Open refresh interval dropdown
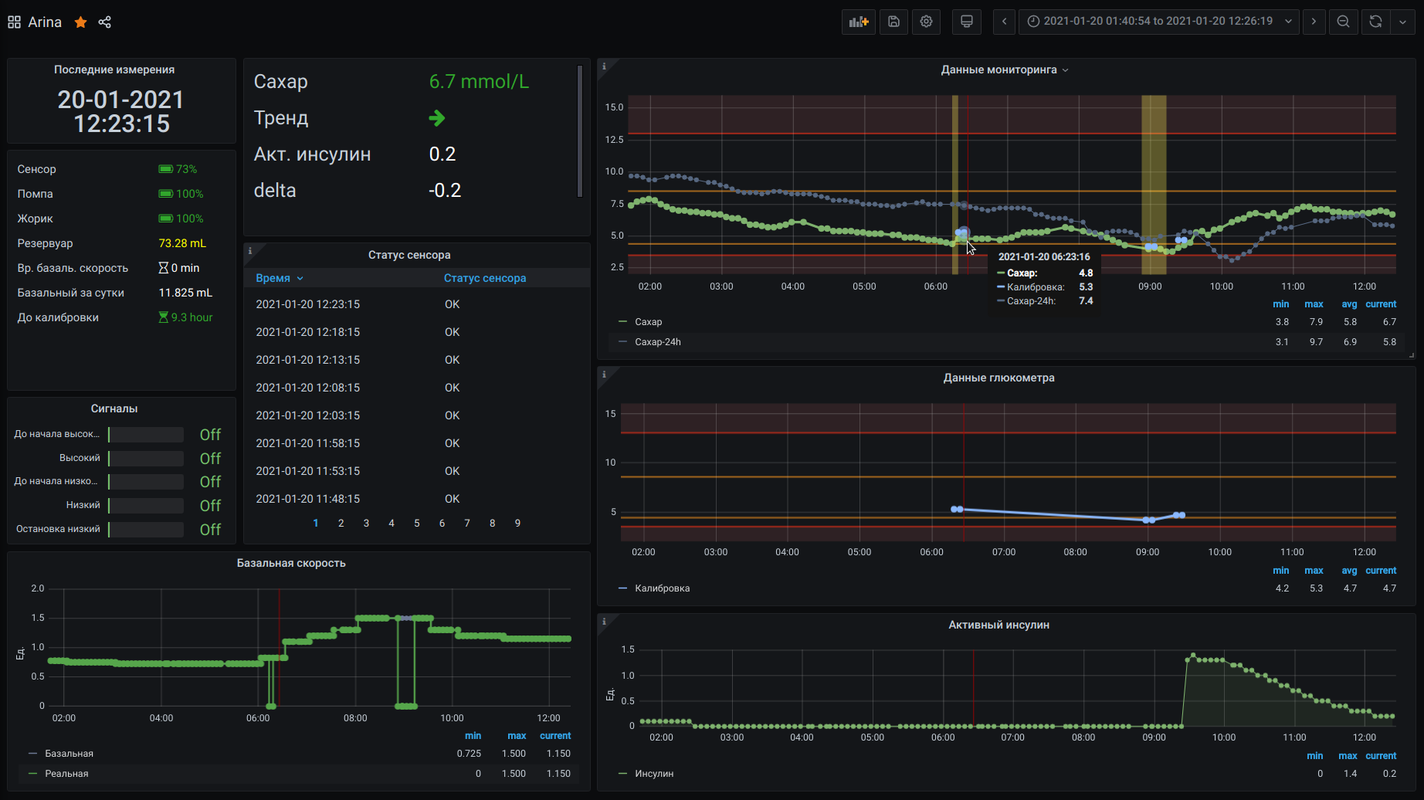The width and height of the screenshot is (1424, 800). (x=1402, y=22)
